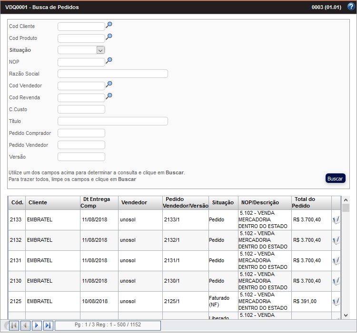Jump to the last results page
The image size is (357, 333).
48,325
